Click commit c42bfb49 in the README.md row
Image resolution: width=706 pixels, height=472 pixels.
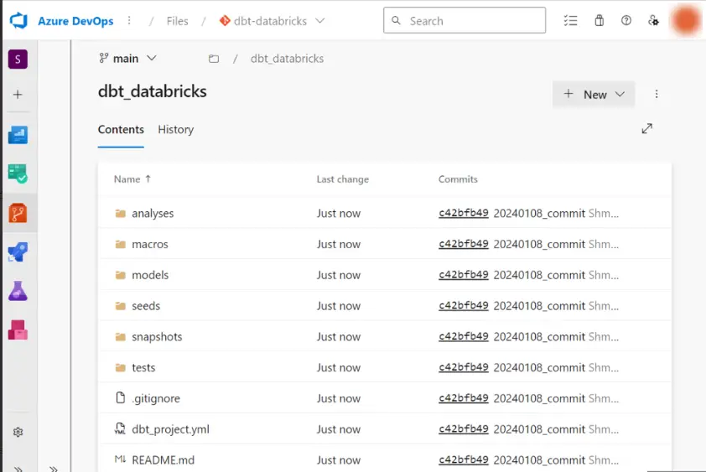tap(464, 459)
